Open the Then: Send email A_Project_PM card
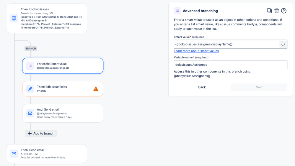295x166 pixels. click(47, 154)
